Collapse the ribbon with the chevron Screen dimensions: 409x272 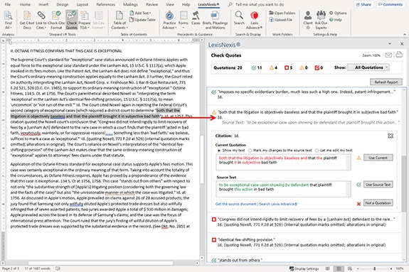(x=405, y=34)
